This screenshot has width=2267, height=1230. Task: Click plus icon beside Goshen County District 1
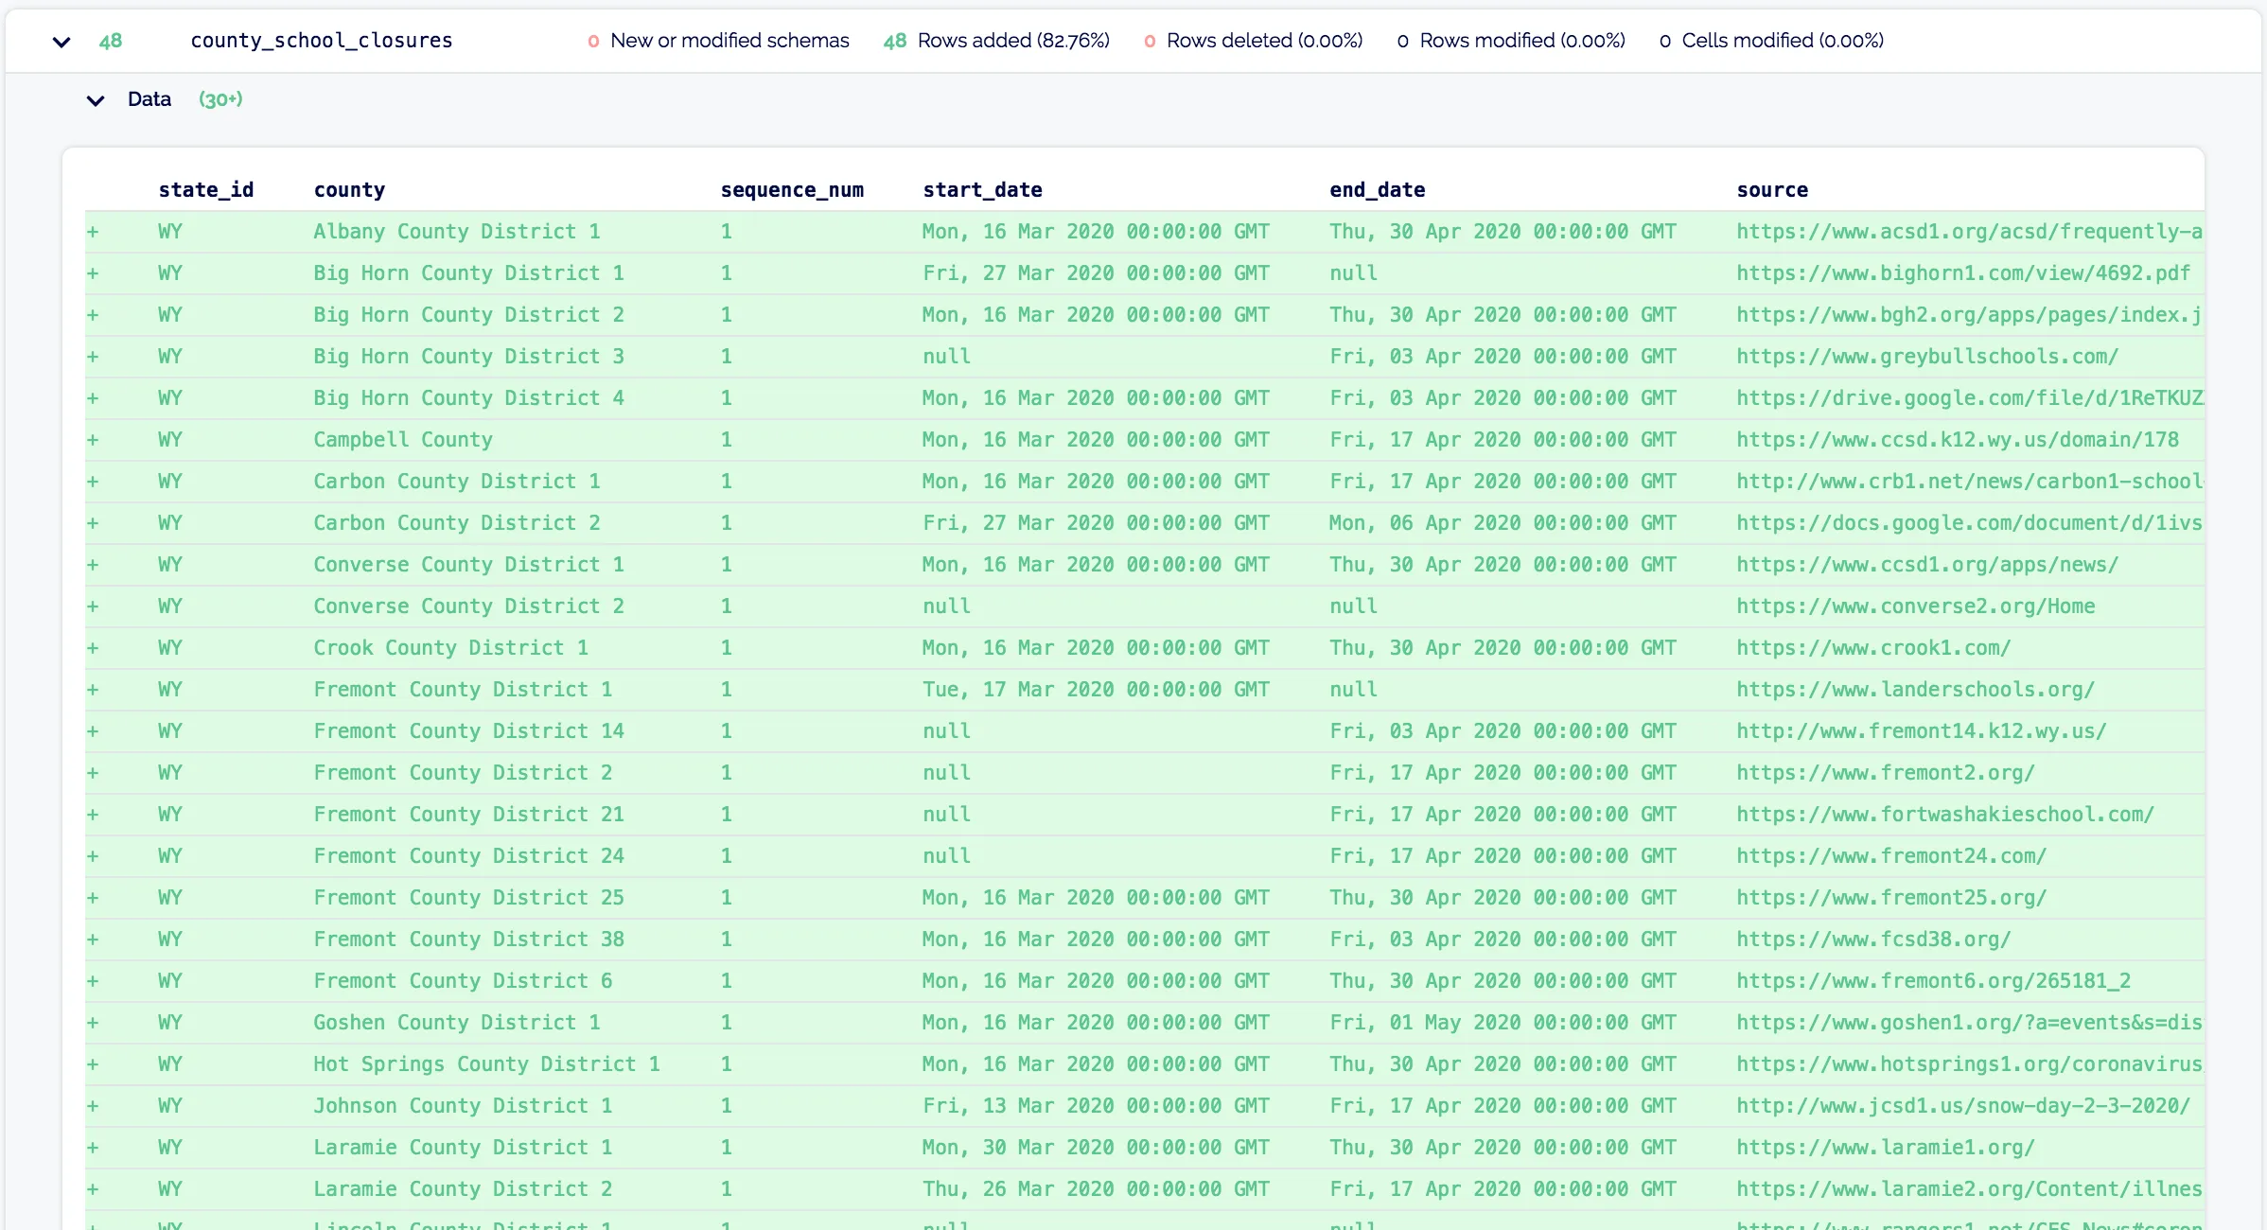pos(93,1023)
